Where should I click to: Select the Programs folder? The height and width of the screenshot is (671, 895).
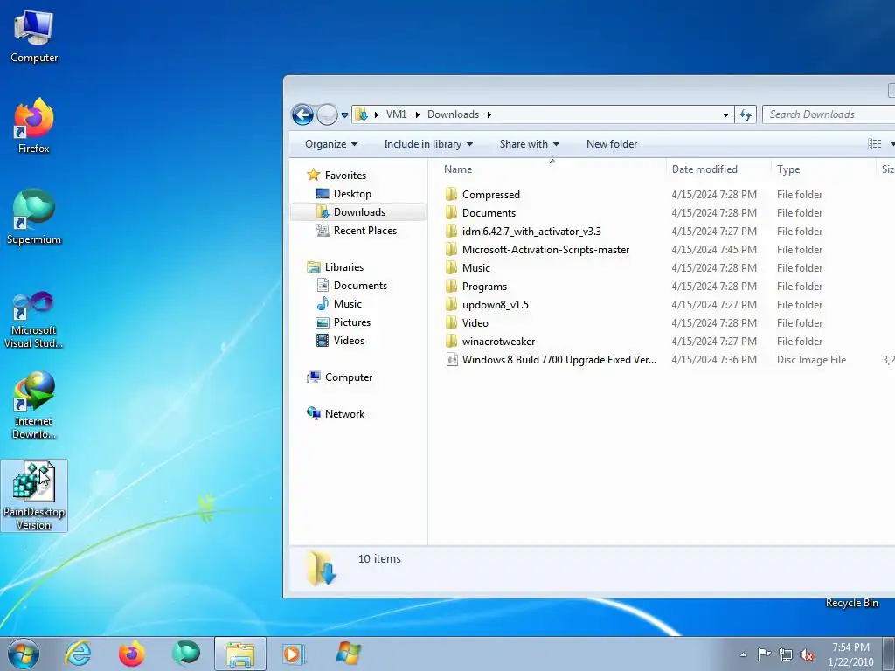(484, 287)
